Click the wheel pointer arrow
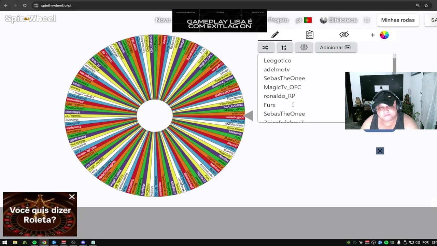 point(249,116)
